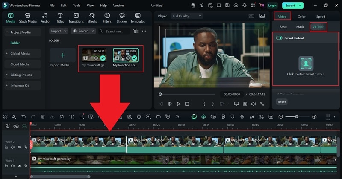Take a snapshot with camera icon
342x179 pixels.
[245, 104]
